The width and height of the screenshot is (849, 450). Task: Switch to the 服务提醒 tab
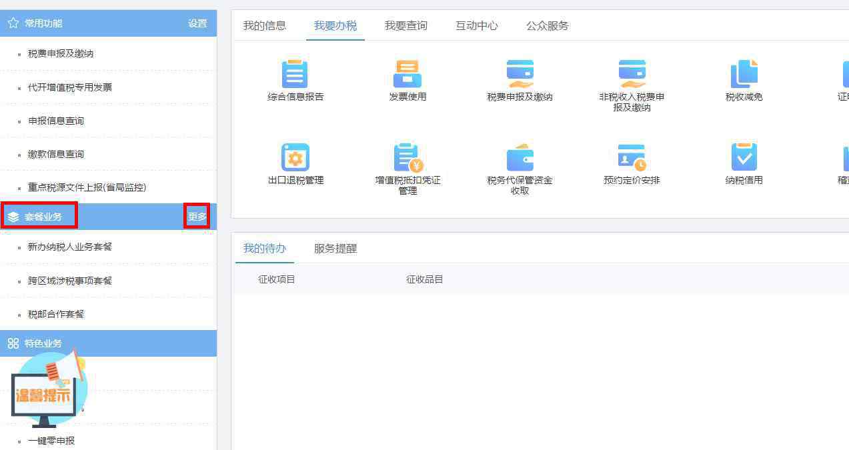335,249
